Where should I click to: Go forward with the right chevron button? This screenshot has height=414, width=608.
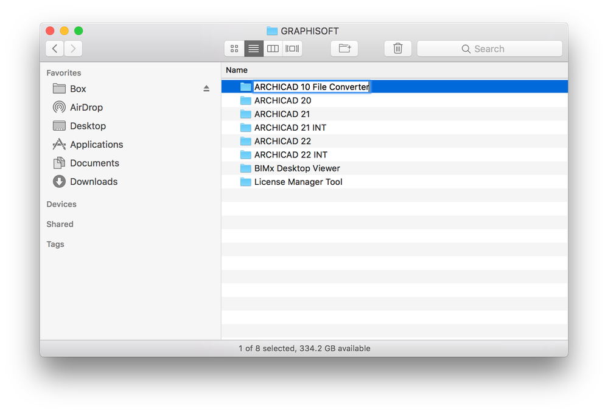click(73, 49)
